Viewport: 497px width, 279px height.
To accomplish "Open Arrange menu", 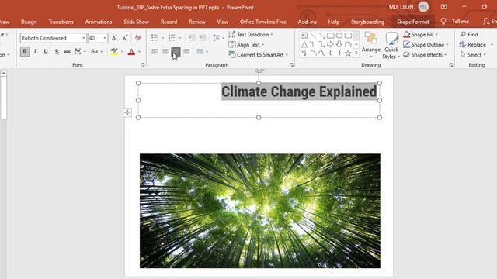I will point(371,45).
